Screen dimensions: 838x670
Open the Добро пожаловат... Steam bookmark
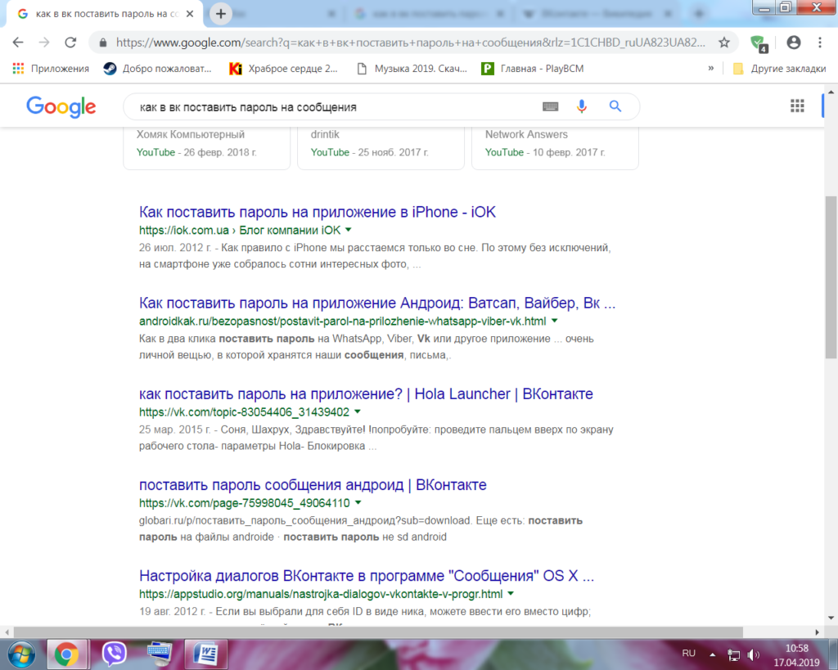[158, 69]
